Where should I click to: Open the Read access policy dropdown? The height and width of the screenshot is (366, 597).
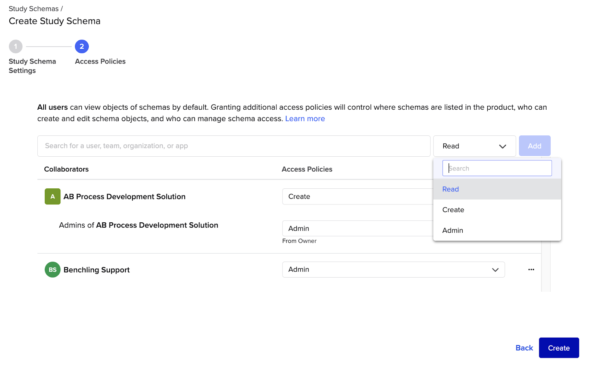(474, 146)
